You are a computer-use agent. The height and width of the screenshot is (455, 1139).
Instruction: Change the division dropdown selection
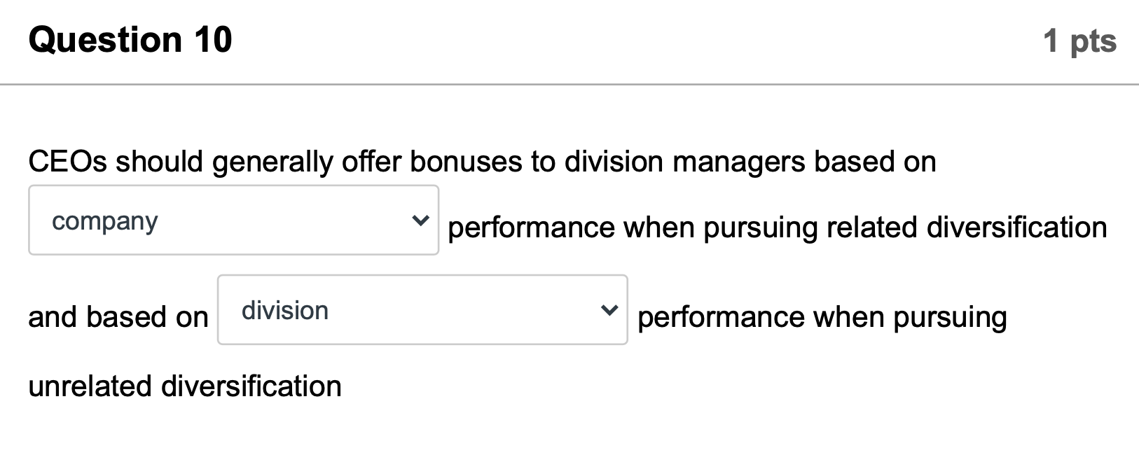422,310
